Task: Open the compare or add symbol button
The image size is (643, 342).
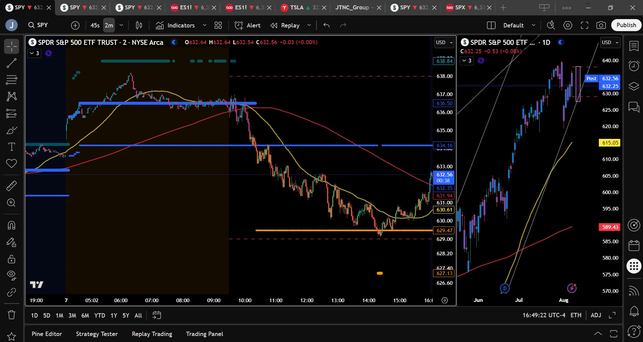Action: pyautogui.click(x=75, y=25)
